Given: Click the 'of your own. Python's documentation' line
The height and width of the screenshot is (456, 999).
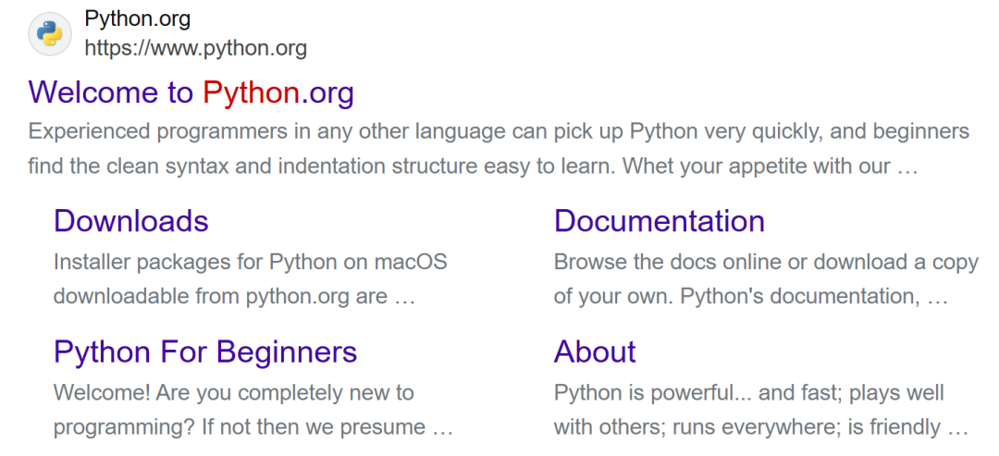Looking at the screenshot, I should point(750,298).
